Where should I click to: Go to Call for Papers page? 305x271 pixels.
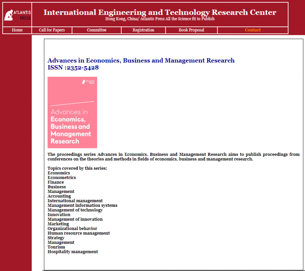click(x=52, y=30)
